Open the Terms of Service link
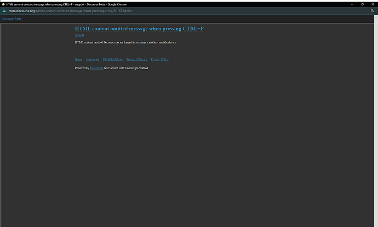Viewport: 378px width, 227px height. pos(137,59)
